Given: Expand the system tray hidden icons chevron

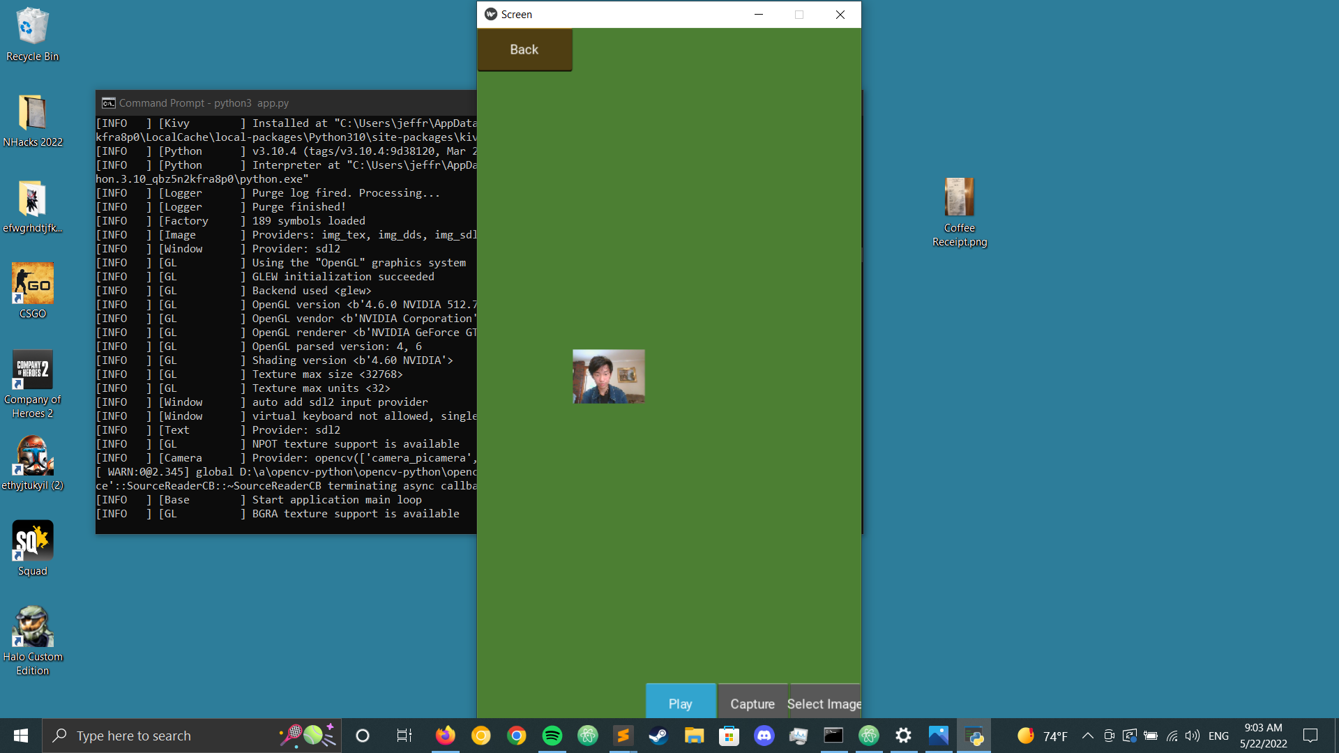Looking at the screenshot, I should (1087, 736).
